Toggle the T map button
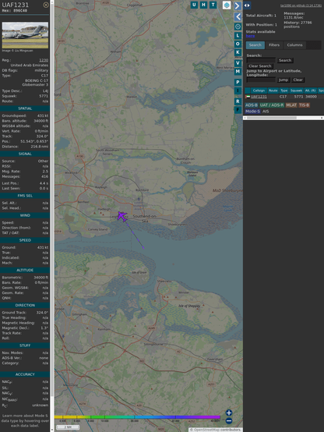 point(213,5)
